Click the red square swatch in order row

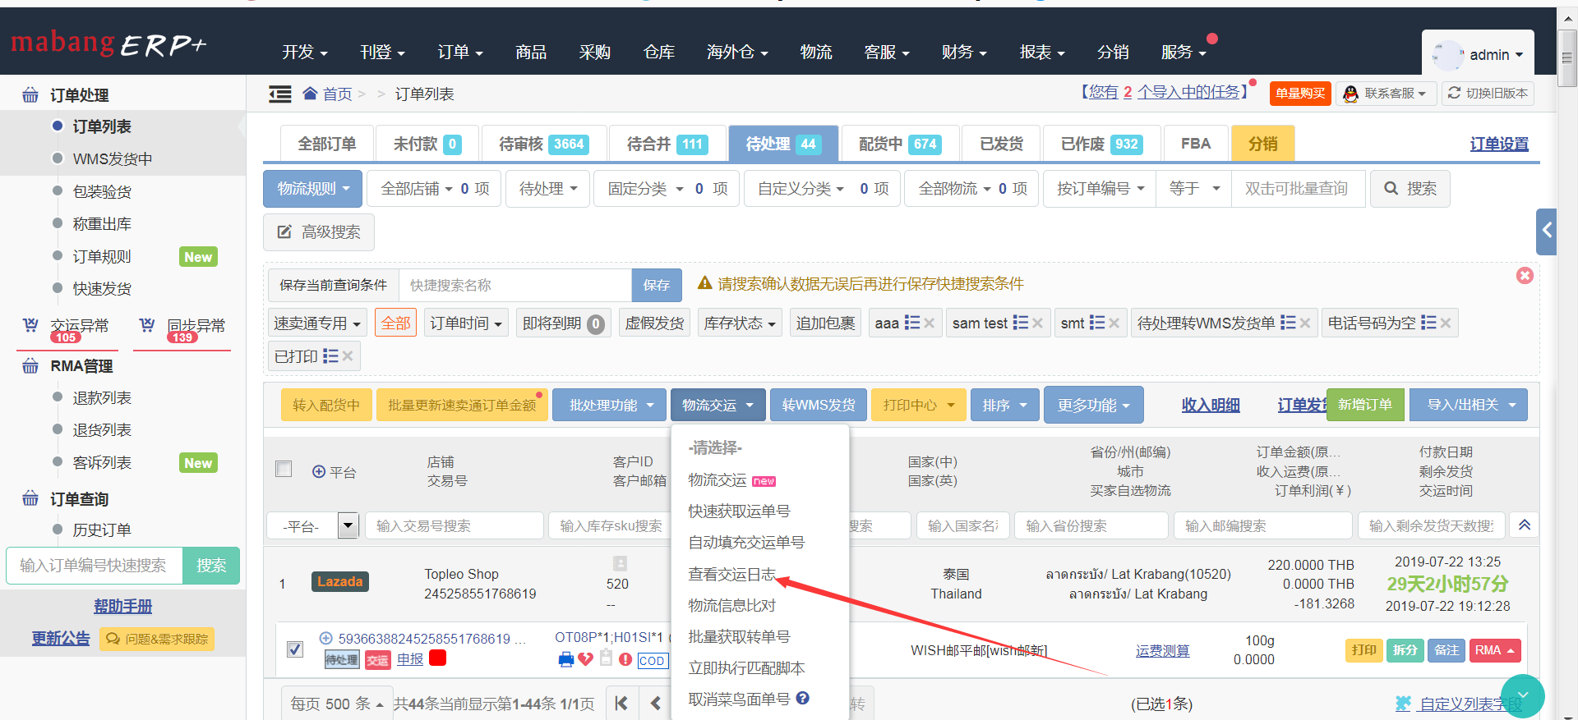[438, 658]
